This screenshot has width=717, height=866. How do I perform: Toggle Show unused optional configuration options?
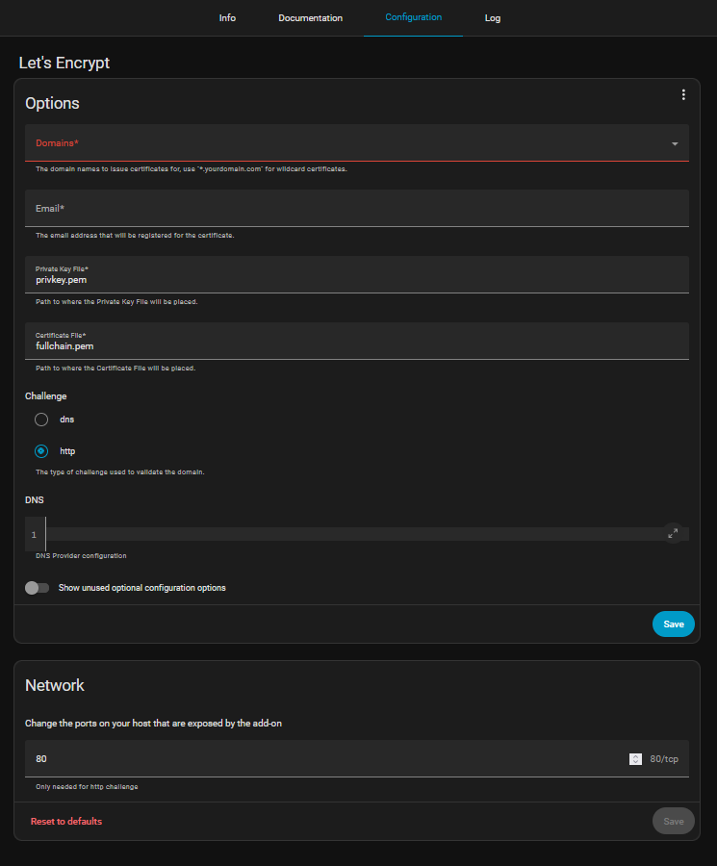(x=38, y=587)
